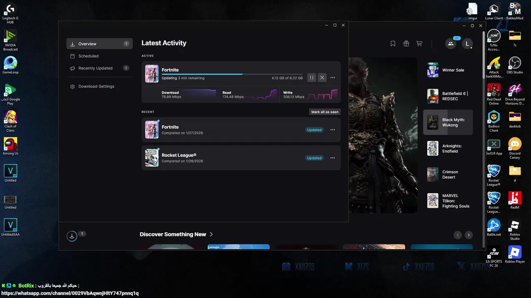Open the Rocket League thumbnail in recent list
This screenshot has height=298, width=531.
pos(152,158)
